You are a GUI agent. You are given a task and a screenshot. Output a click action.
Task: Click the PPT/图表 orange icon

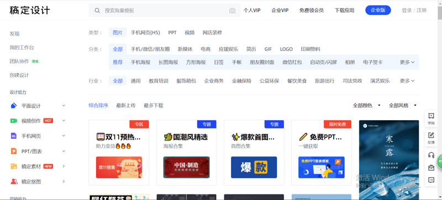[13, 152]
